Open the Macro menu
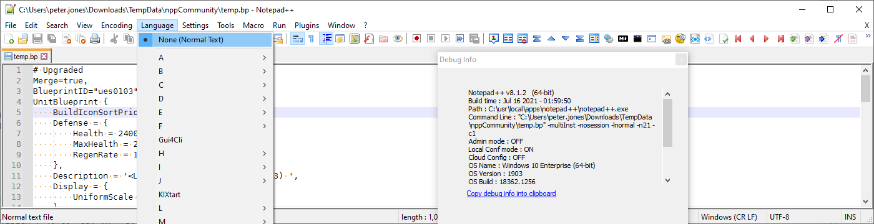874x224 pixels. point(253,26)
